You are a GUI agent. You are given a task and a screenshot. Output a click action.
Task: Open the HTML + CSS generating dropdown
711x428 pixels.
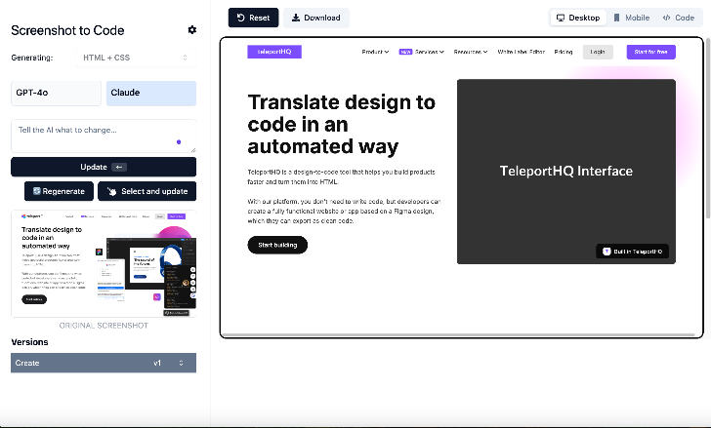pos(136,58)
